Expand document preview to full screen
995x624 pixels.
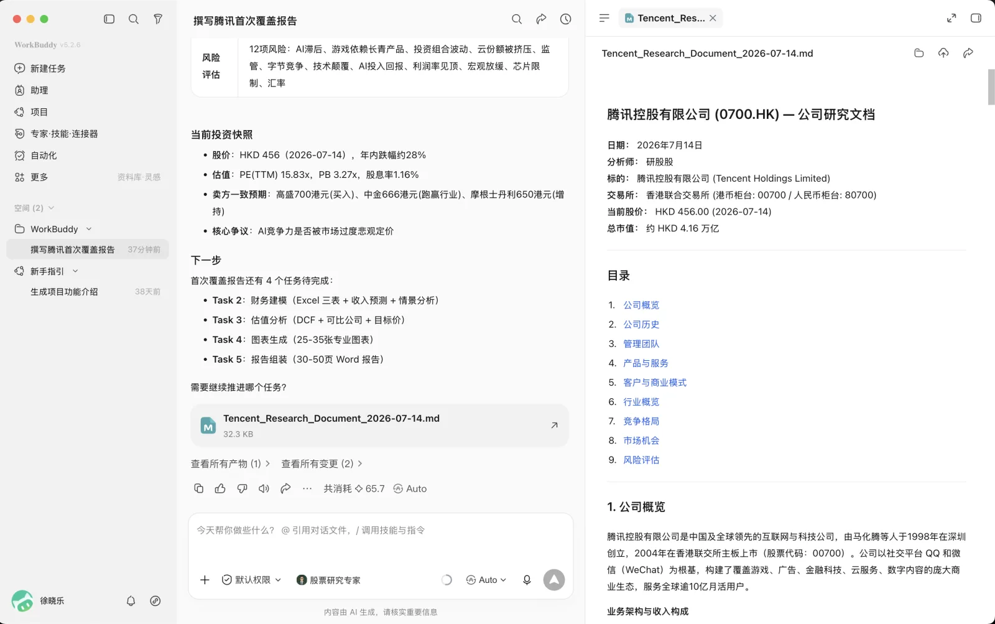click(x=951, y=18)
